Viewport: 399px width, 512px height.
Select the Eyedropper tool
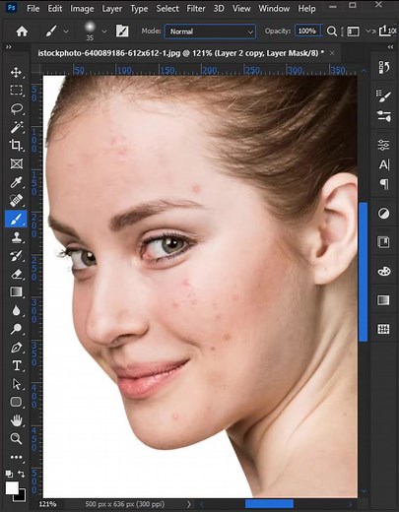16,182
